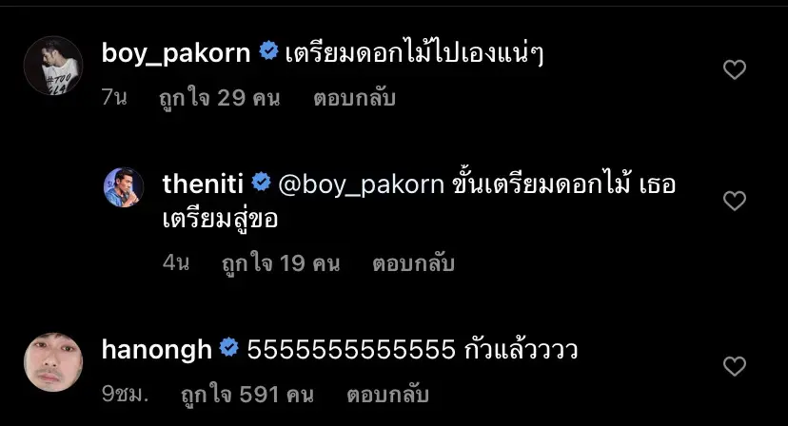Click the 9ชม. timestamp on hanongh's comment
Screen dimensions: 788x426
click(125, 394)
